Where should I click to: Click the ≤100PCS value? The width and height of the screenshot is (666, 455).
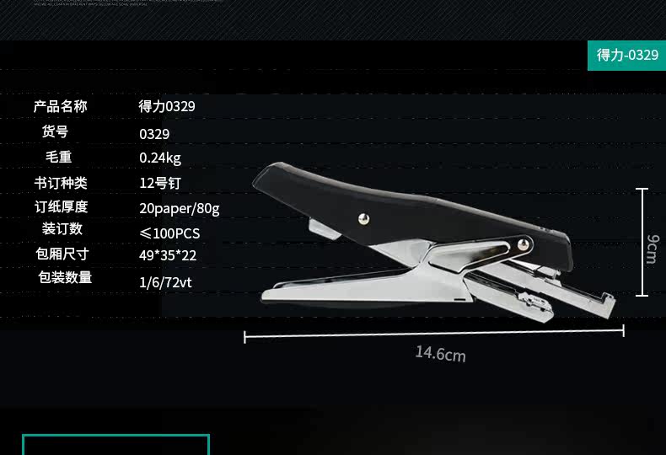(x=169, y=233)
